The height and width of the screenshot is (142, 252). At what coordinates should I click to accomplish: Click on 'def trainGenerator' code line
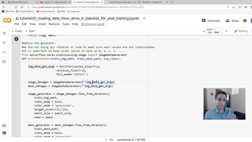click(71, 59)
